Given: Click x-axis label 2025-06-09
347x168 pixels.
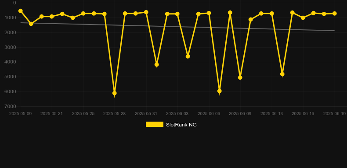Looking at the screenshot, I should (x=240, y=114).
